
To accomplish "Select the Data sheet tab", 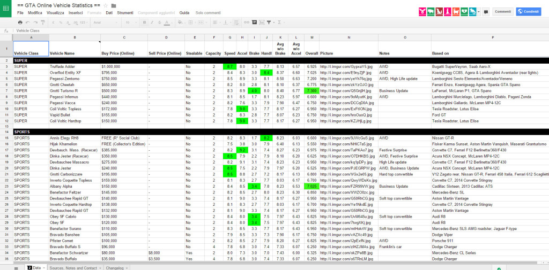I will [36, 267].
